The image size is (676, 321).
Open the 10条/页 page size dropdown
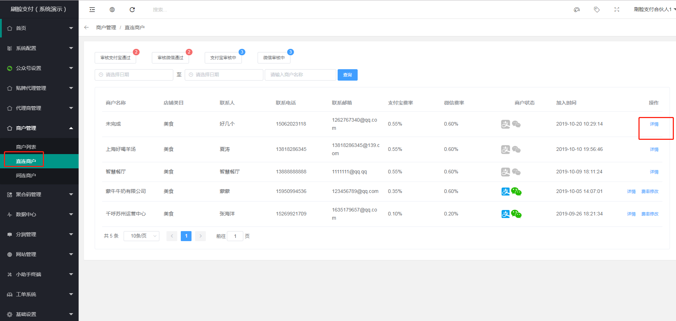point(141,236)
